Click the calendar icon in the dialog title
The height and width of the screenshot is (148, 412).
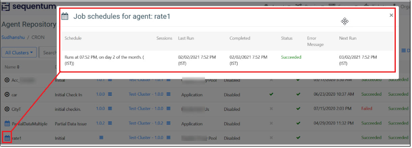[x=65, y=16]
